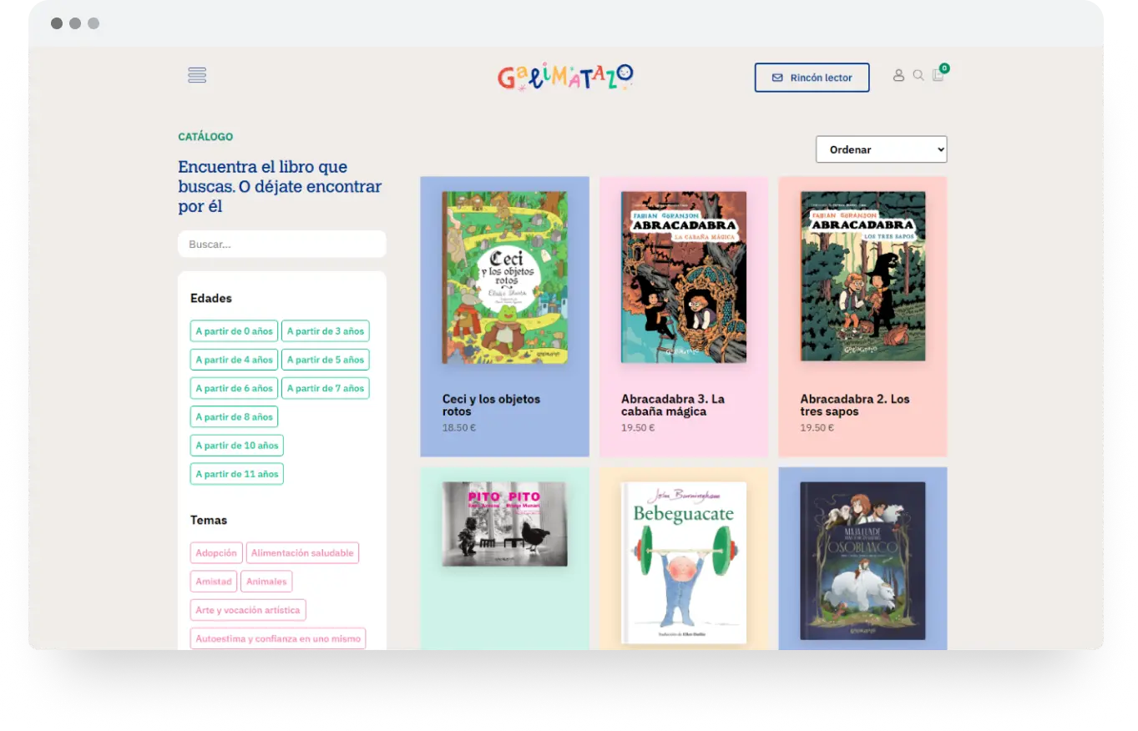Click the Temas section heading

(x=209, y=520)
